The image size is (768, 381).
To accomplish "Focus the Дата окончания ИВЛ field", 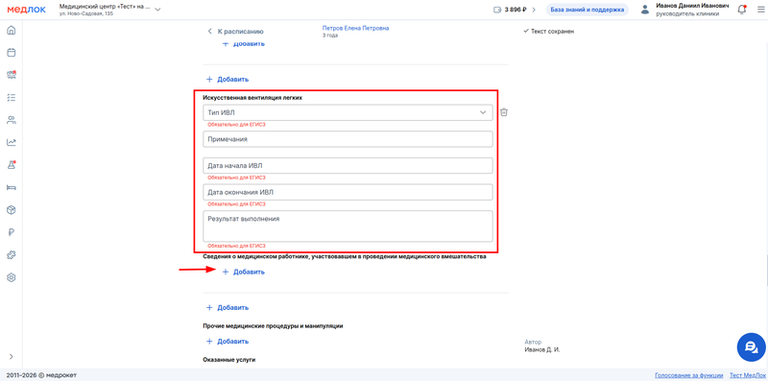I will pyautogui.click(x=348, y=192).
